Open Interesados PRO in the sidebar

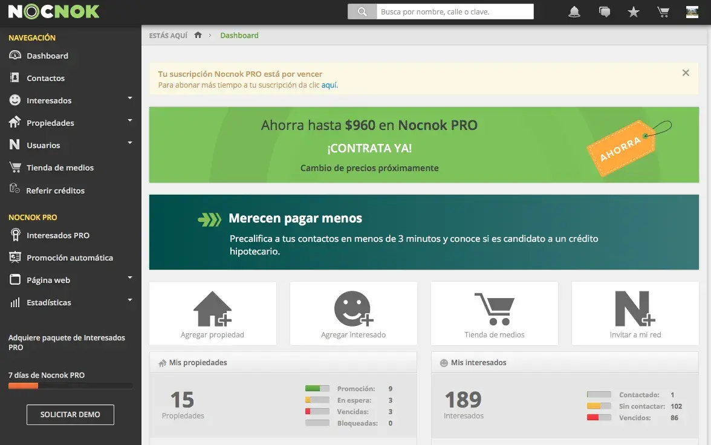pyautogui.click(x=58, y=235)
